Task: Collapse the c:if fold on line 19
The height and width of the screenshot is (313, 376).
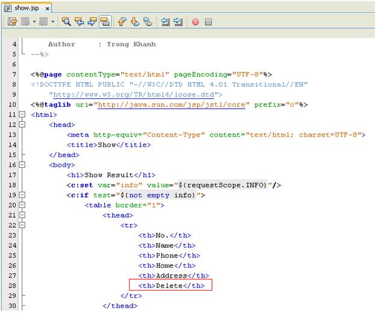Action: point(22,195)
